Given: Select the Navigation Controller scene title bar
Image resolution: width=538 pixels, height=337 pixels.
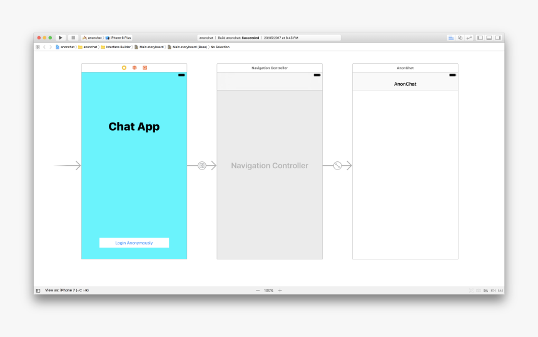Looking at the screenshot, I should 270,68.
